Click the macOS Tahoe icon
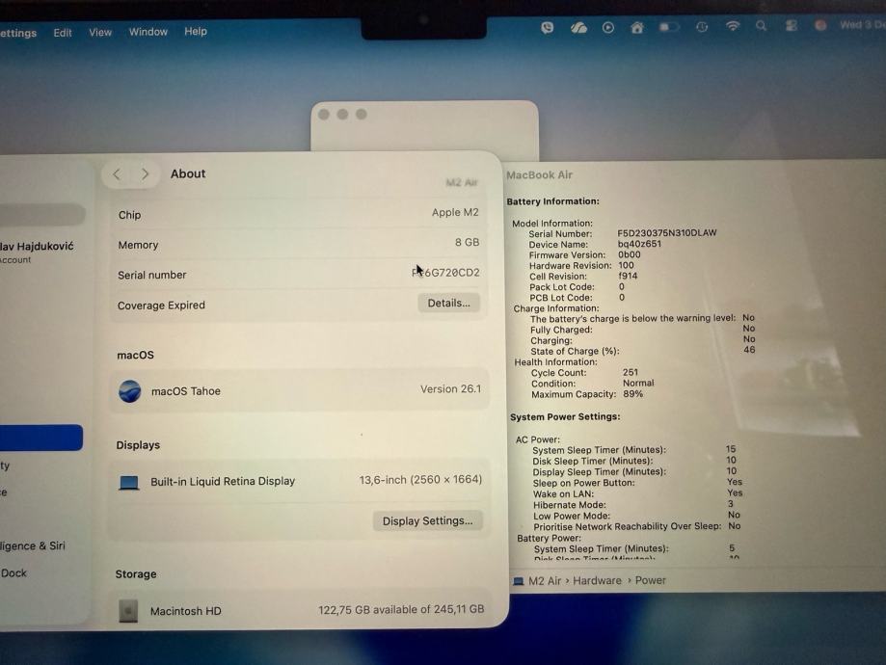This screenshot has width=886, height=665. click(x=130, y=391)
